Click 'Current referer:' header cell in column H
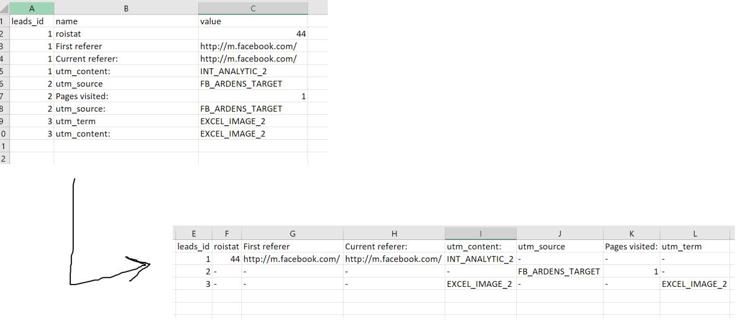This screenshot has width=744, height=324. tap(394, 246)
